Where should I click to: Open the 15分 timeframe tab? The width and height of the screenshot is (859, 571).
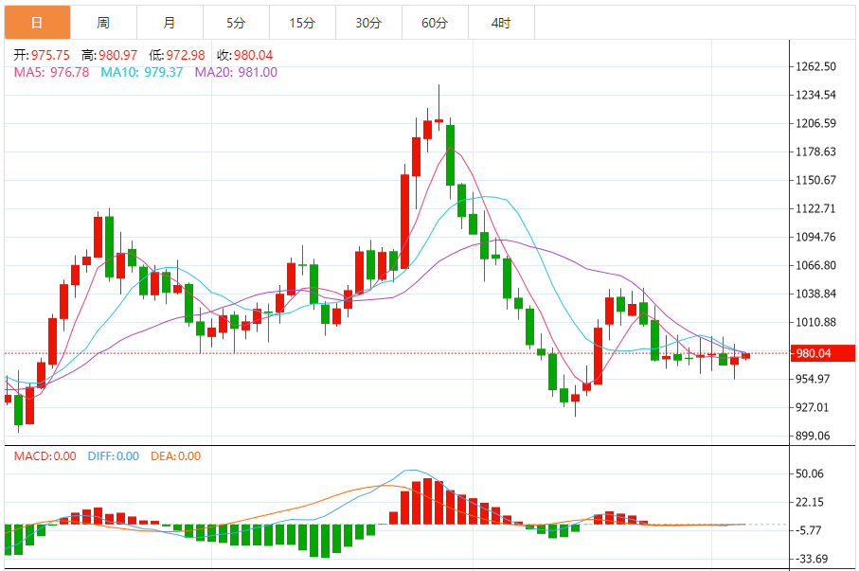(302, 23)
